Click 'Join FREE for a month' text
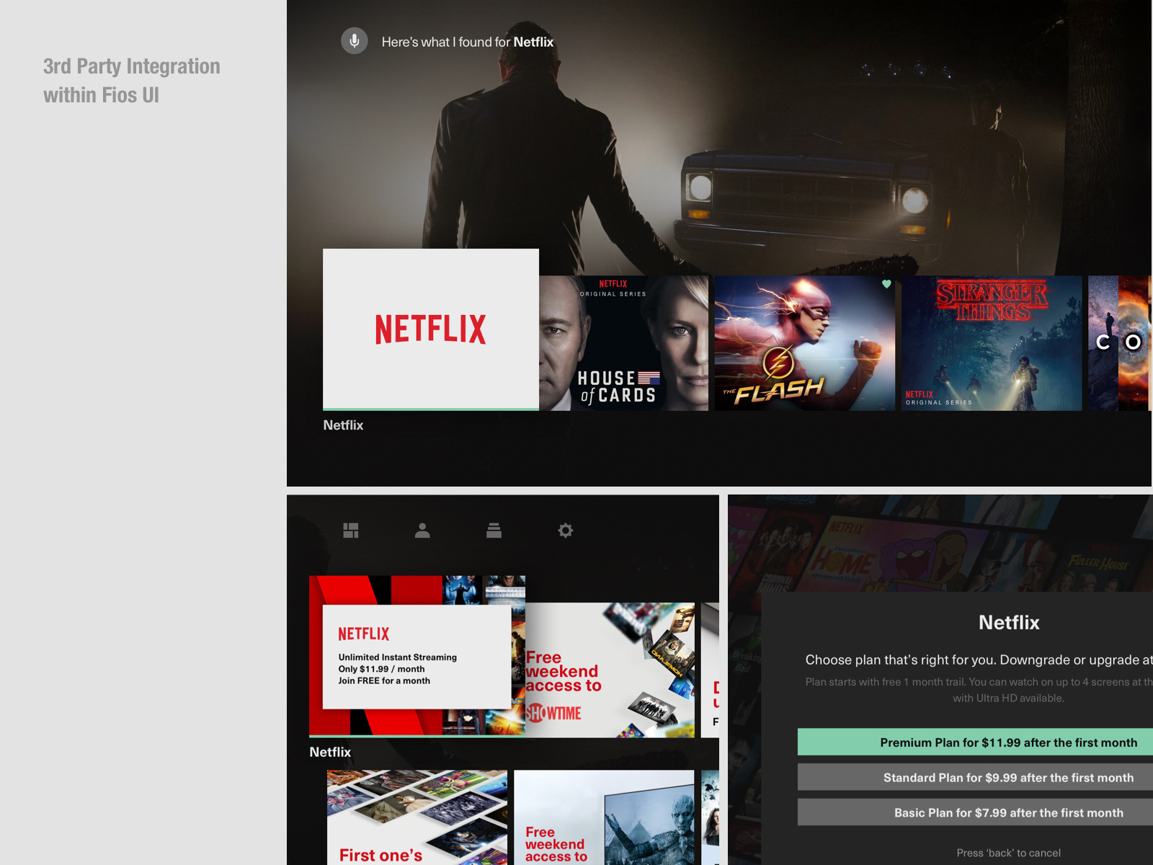This screenshot has width=1153, height=865. [384, 680]
